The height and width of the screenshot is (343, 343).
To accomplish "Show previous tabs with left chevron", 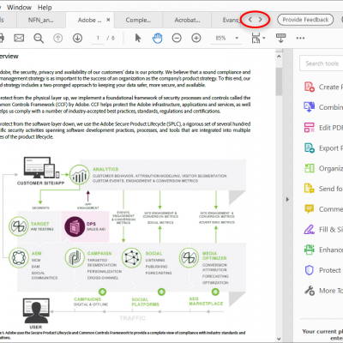I will coord(250,20).
